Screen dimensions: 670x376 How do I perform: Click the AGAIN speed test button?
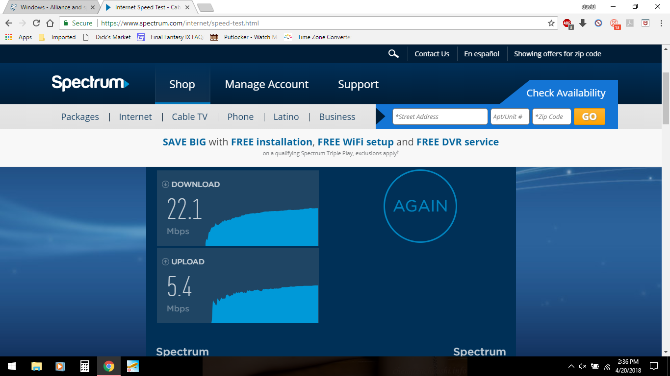(420, 206)
